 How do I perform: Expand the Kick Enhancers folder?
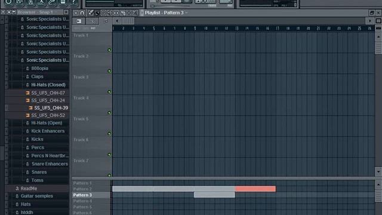pyautogui.click(x=48, y=131)
